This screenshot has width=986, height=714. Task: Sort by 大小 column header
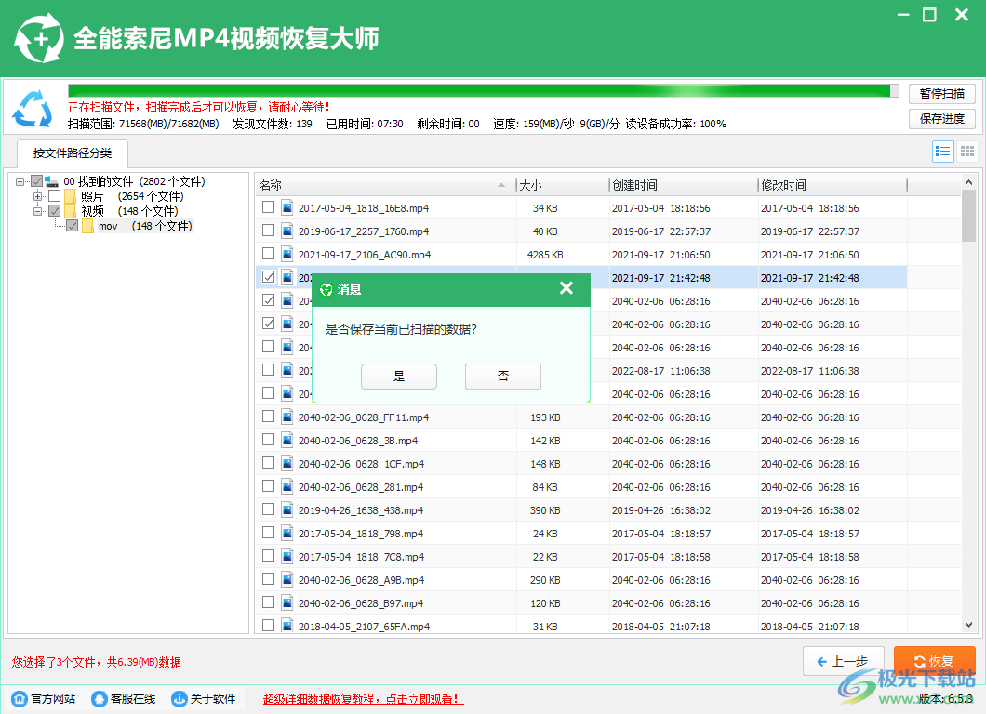coord(562,185)
